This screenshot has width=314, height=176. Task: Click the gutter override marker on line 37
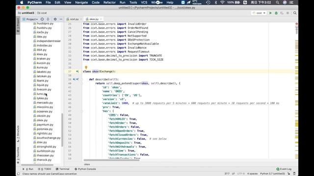(78, 71)
